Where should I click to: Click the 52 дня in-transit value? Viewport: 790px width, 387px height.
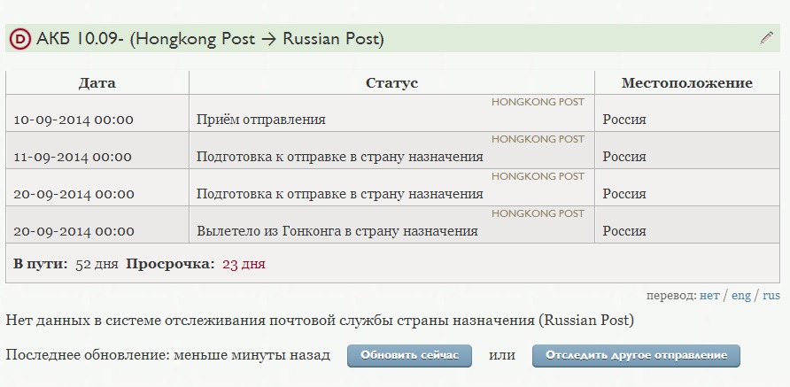(97, 263)
